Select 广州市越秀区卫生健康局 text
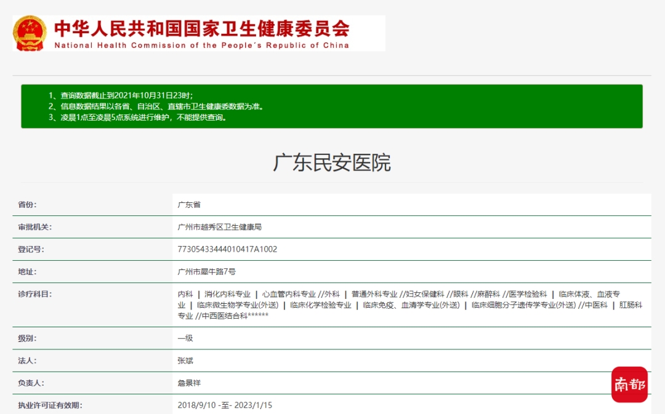 tap(220, 227)
